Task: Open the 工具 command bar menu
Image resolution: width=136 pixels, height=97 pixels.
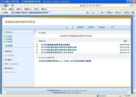Action: 127,13
